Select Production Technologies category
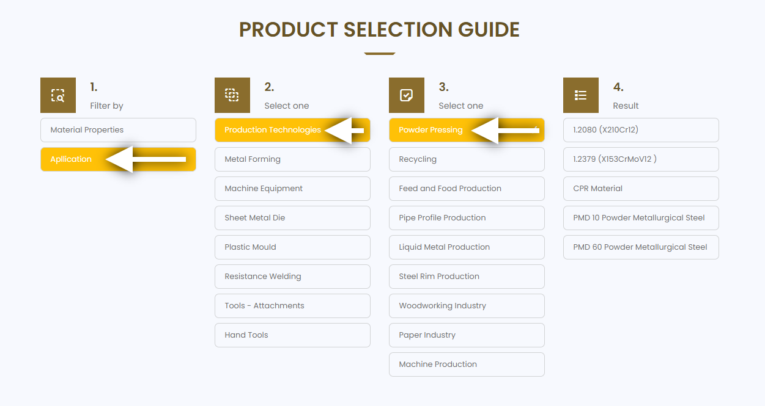The width and height of the screenshot is (765, 406). click(x=292, y=130)
